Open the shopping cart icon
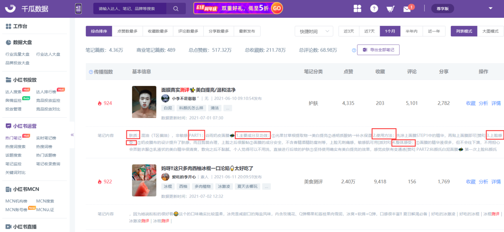 tap(390, 9)
